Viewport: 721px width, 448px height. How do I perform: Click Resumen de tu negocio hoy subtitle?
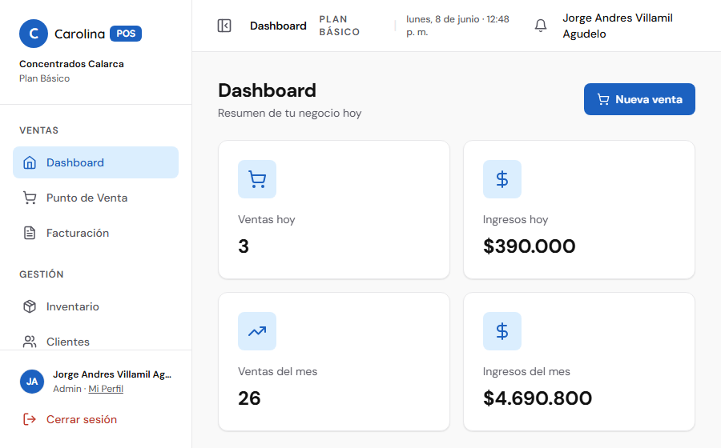tap(290, 113)
